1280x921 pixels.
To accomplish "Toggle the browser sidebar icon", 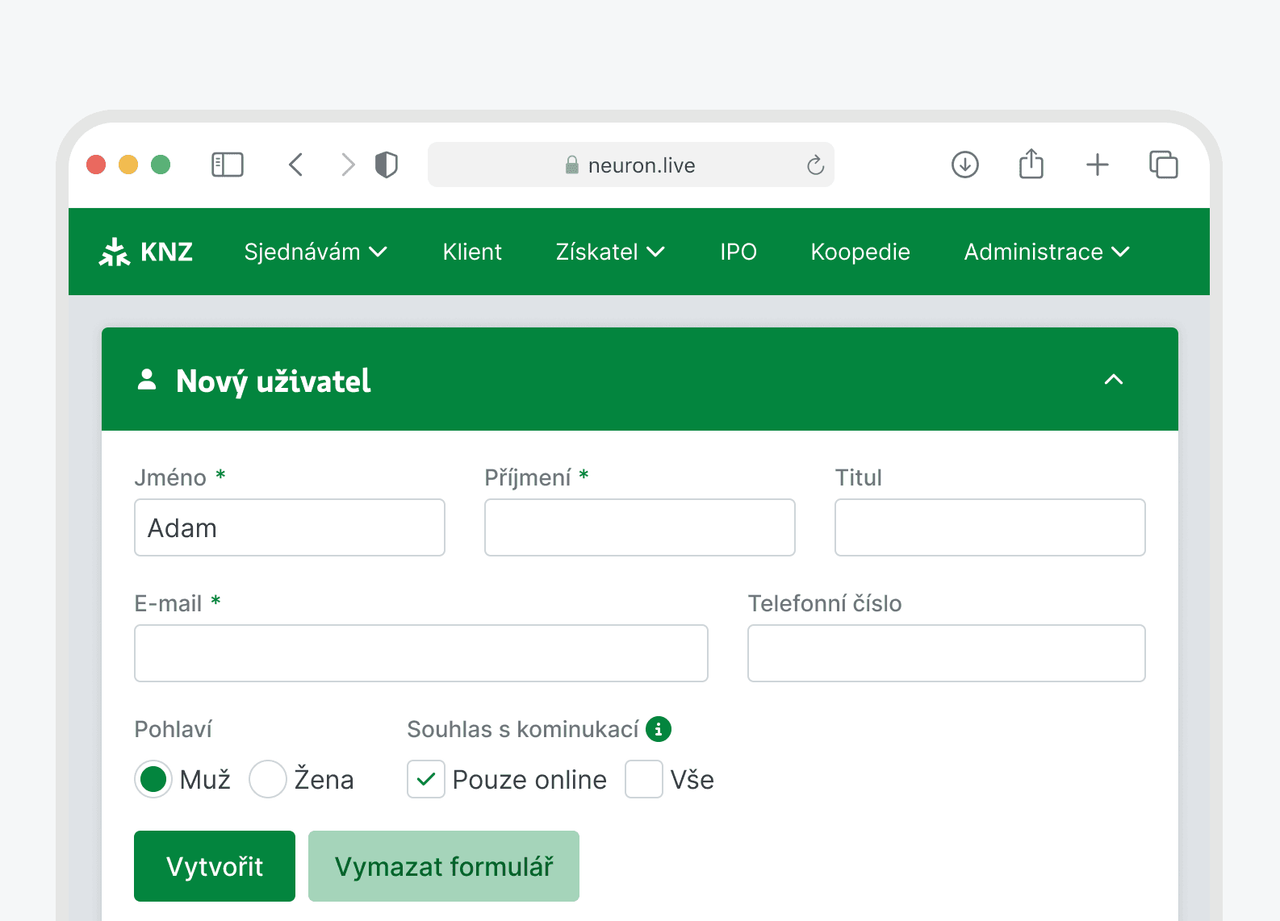I will [x=228, y=165].
